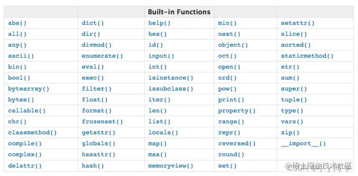Open the bytearray() function link
Viewport: 358px width, 176px height.
(x=28, y=89)
